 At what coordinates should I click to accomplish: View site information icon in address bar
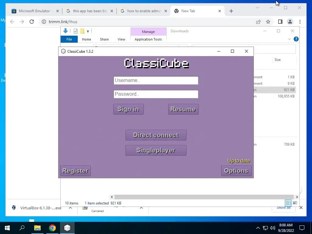click(x=44, y=22)
